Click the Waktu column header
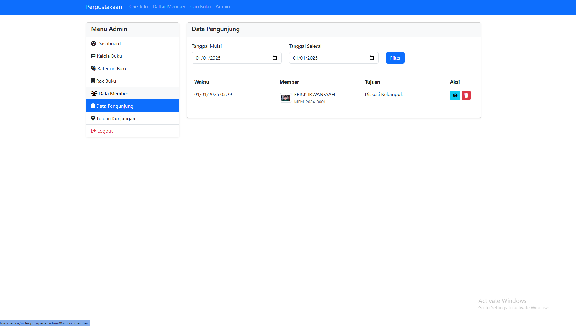The image size is (576, 326). click(x=202, y=82)
